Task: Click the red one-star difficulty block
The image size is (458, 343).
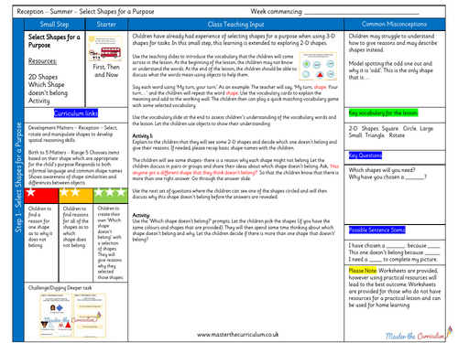Action: 41,196
